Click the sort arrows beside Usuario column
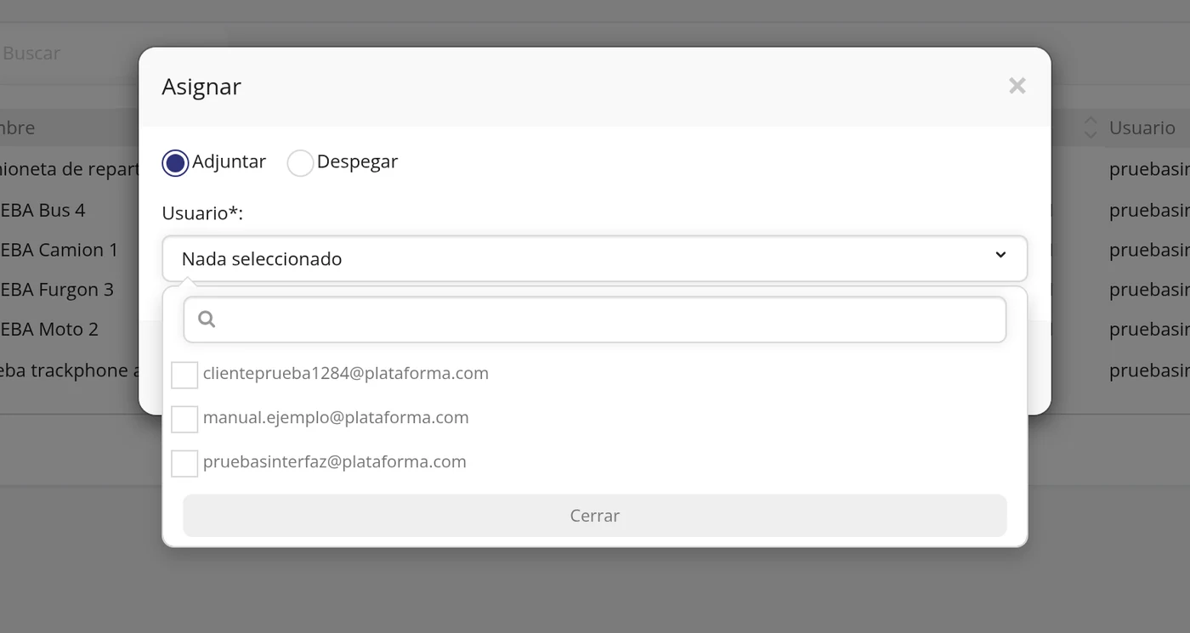1190x633 pixels. pos(1091,127)
